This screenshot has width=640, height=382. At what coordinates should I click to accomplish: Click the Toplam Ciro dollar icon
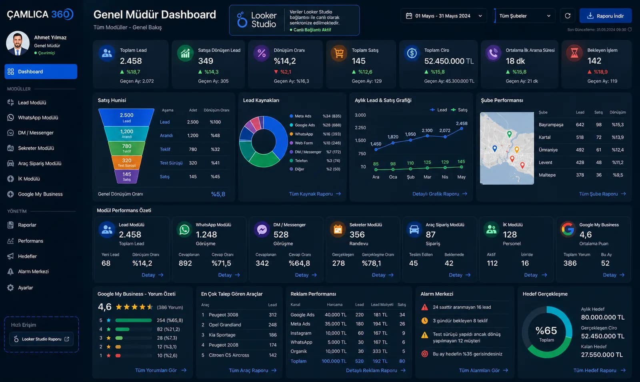412,53
